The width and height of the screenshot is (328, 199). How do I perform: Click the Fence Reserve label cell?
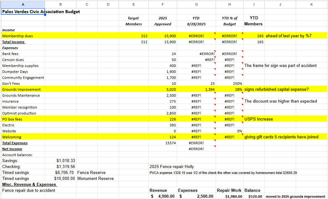[x=91, y=173]
